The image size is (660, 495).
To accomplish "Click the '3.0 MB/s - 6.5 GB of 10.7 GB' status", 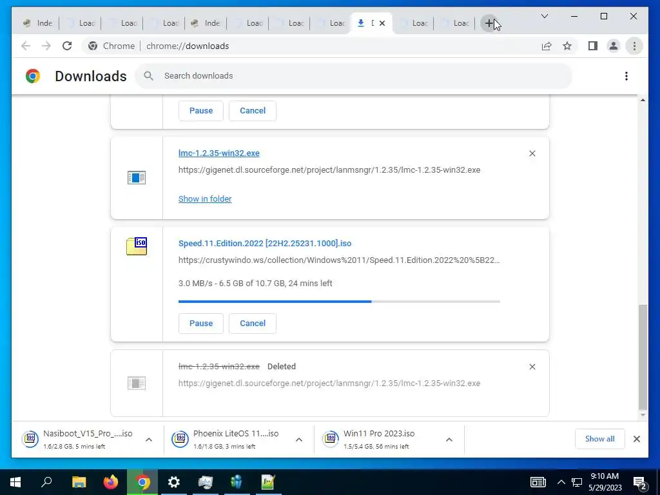I will click(x=255, y=284).
